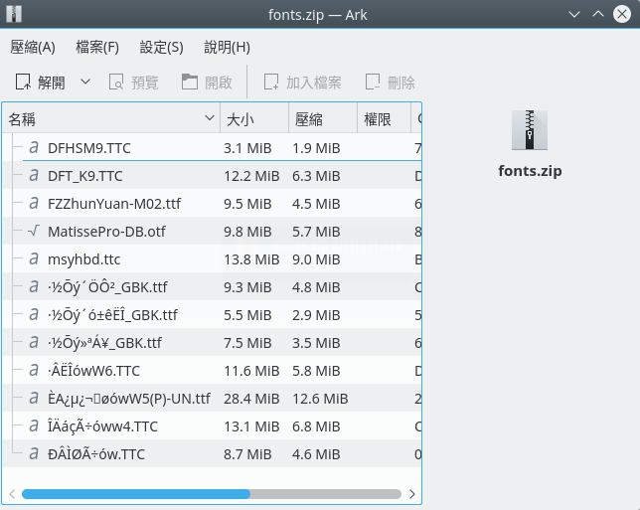Click the font icon of ÐÂÌØÃ÷ów.TTC
Image resolution: width=640 pixels, height=510 pixels.
coord(34,453)
